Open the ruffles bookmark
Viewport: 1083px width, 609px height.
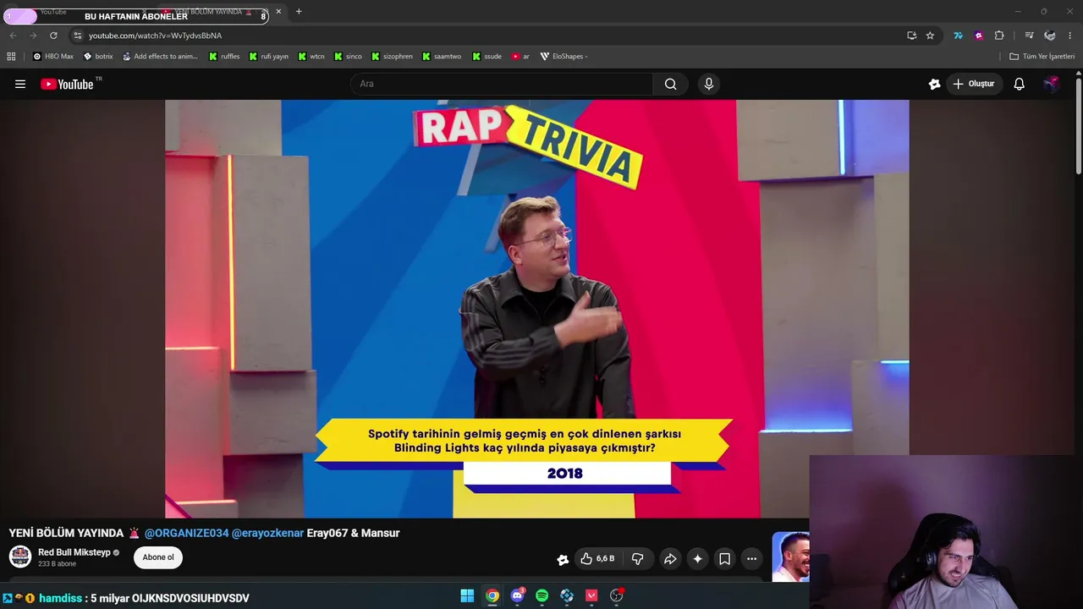(224, 57)
